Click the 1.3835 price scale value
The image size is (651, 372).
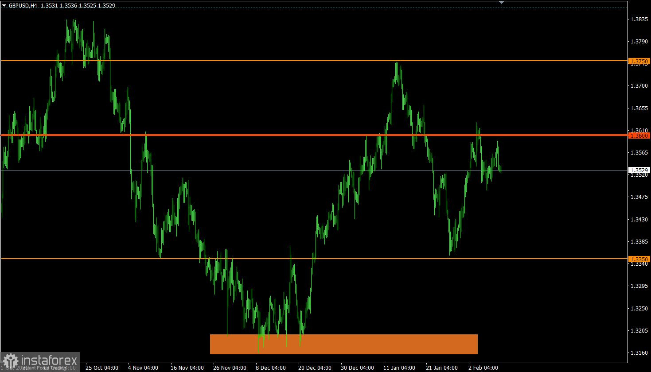coord(639,19)
